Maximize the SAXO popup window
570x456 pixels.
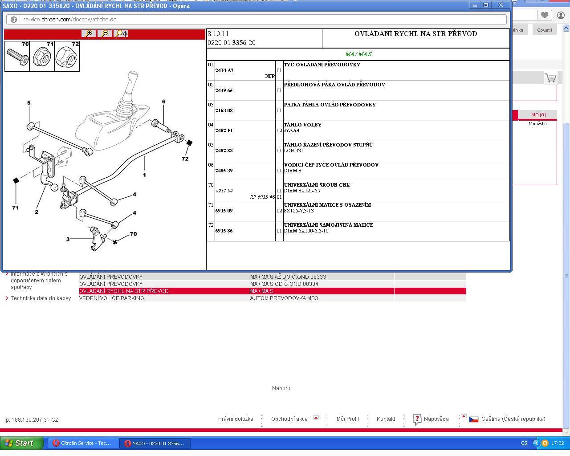(486, 5)
